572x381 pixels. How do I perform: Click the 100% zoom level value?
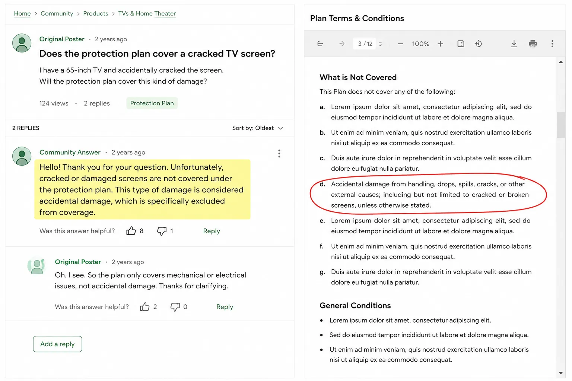point(420,44)
